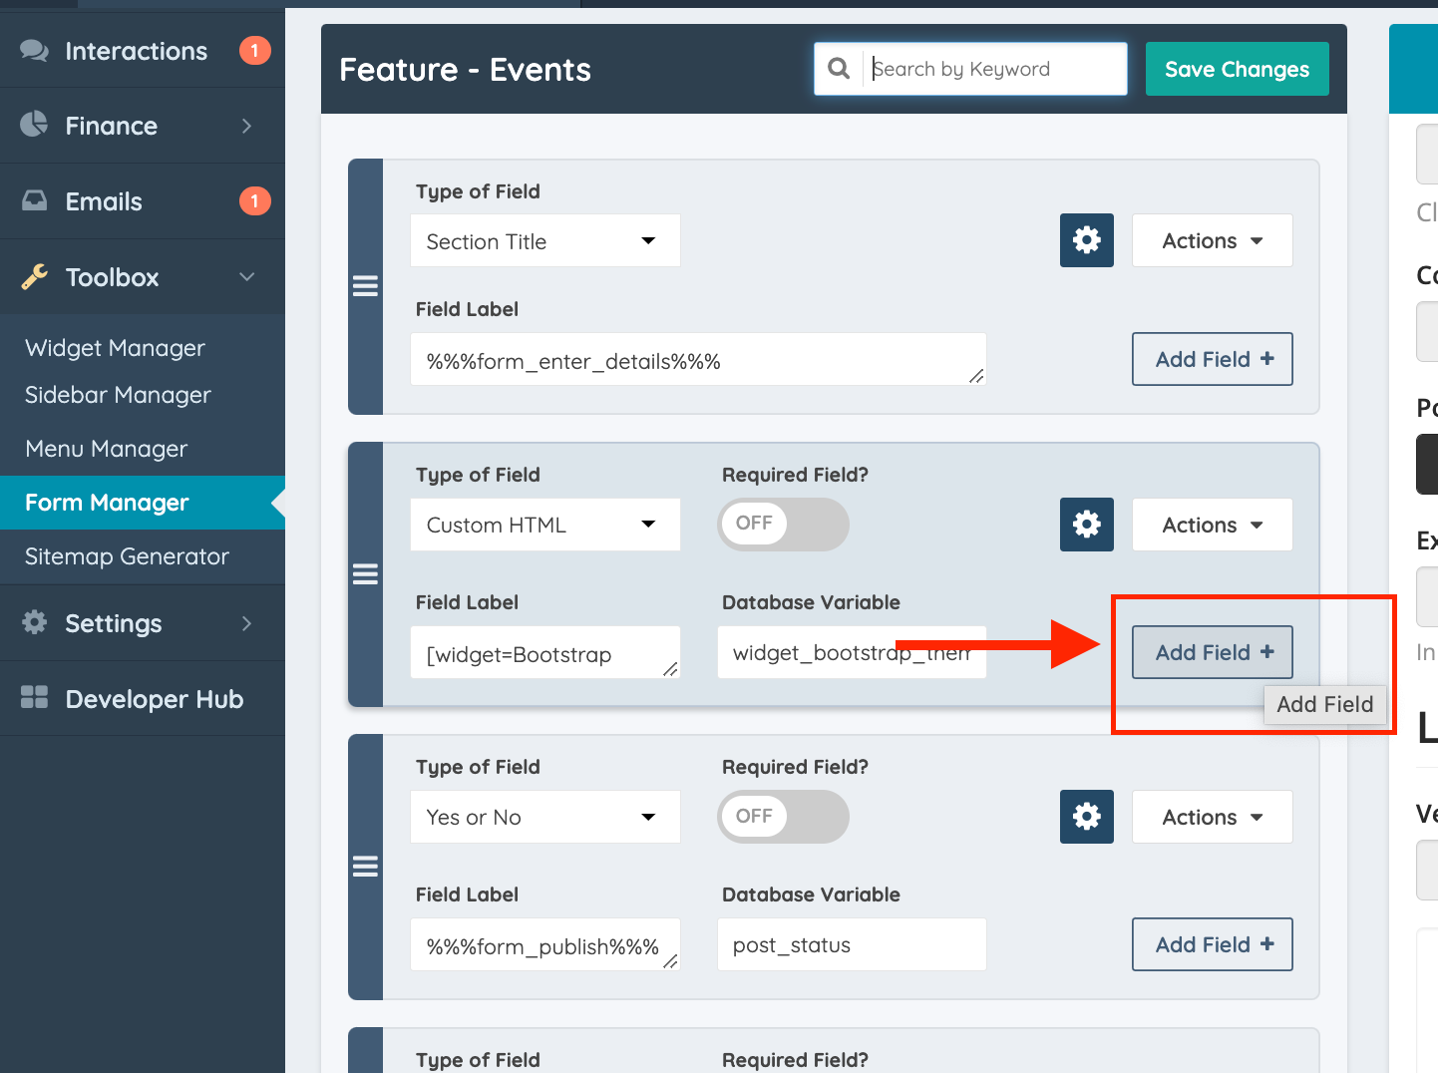The height and width of the screenshot is (1073, 1438).
Task: Click Add Field in Custom HTML block
Action: point(1212,652)
